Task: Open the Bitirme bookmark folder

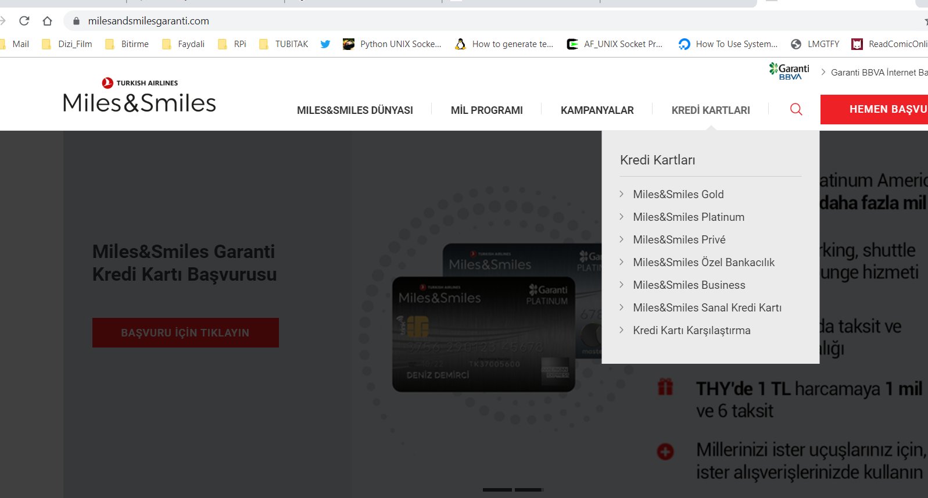Action: point(127,44)
